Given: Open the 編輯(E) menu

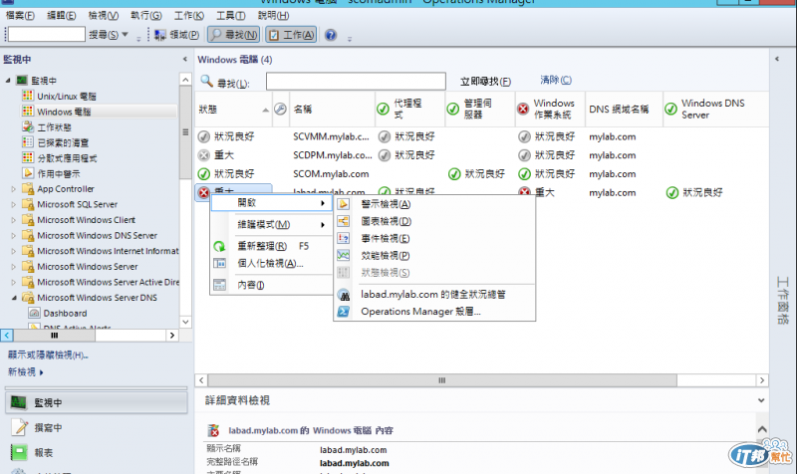Looking at the screenshot, I should tap(61, 16).
